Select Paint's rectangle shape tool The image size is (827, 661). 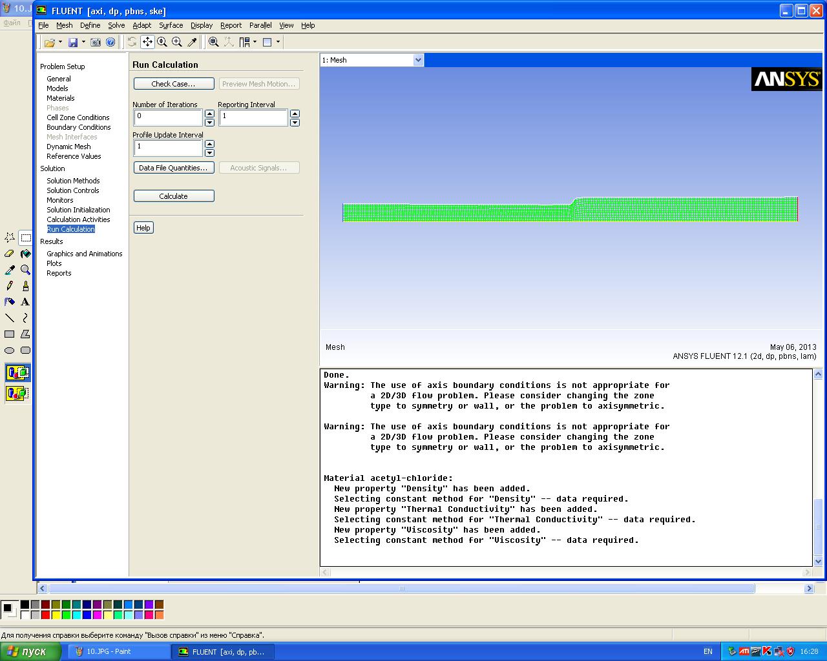coord(10,334)
